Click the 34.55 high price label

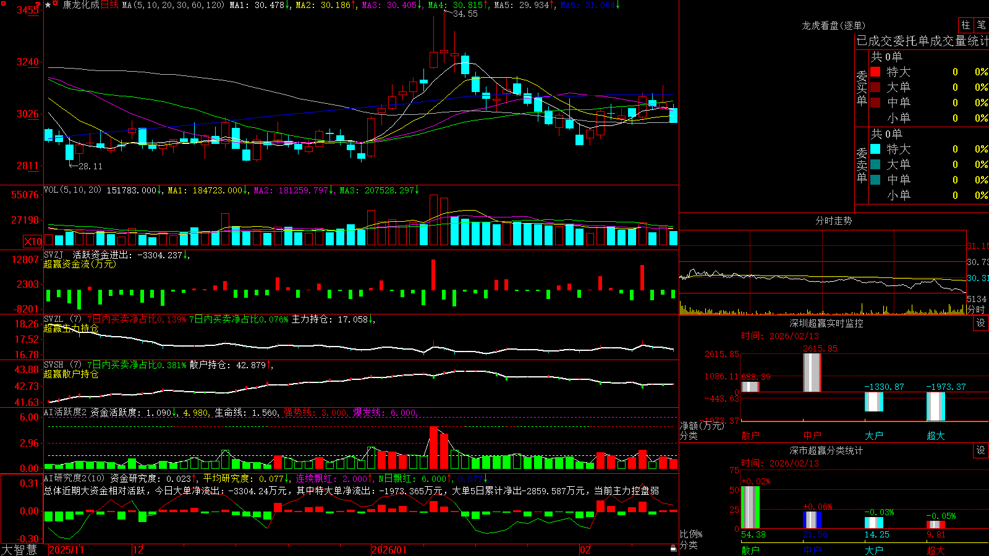click(465, 14)
